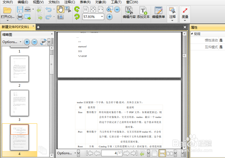Open the 注释(C) menu
The height and width of the screenshot is (158, 225).
70,2
